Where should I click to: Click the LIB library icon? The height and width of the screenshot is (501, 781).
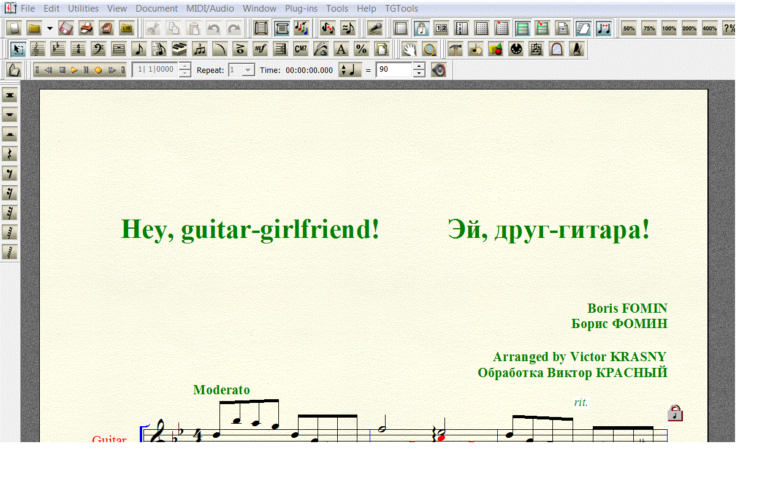tap(127, 28)
